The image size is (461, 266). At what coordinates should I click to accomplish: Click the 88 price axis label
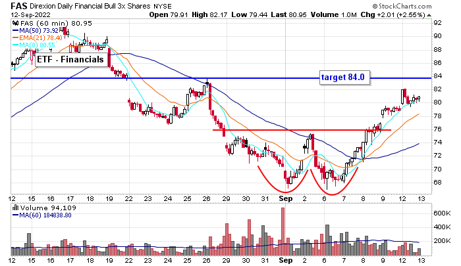(437, 49)
